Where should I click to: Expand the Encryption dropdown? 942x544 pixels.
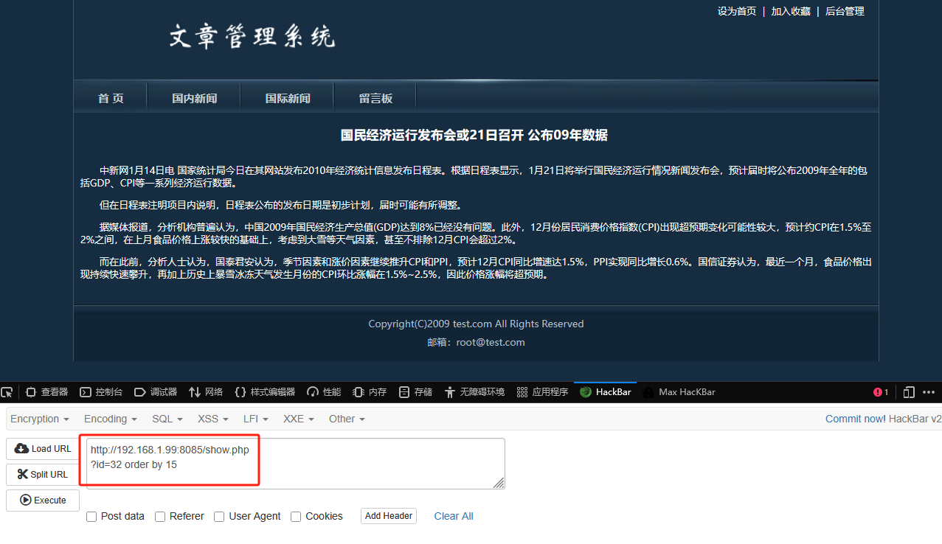pos(40,419)
